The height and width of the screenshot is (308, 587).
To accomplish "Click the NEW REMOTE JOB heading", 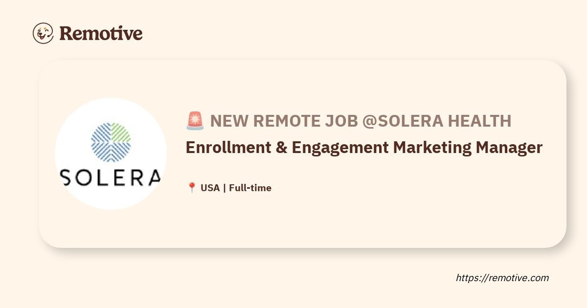I will [284, 121].
